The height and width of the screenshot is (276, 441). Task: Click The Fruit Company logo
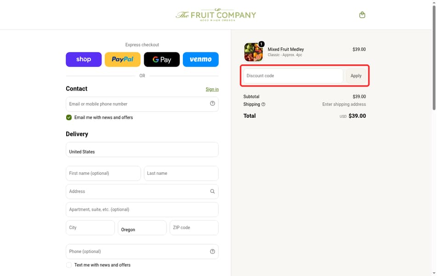tap(216, 15)
